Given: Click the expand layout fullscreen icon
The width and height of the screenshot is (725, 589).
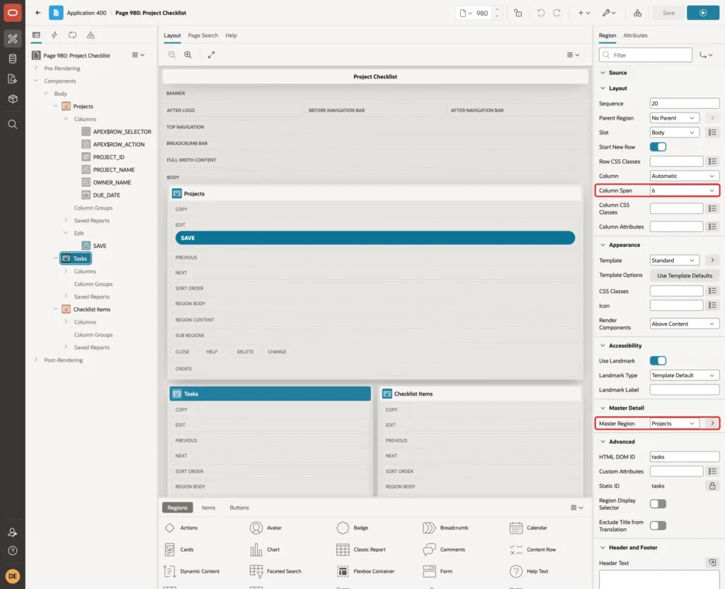Looking at the screenshot, I should (211, 55).
